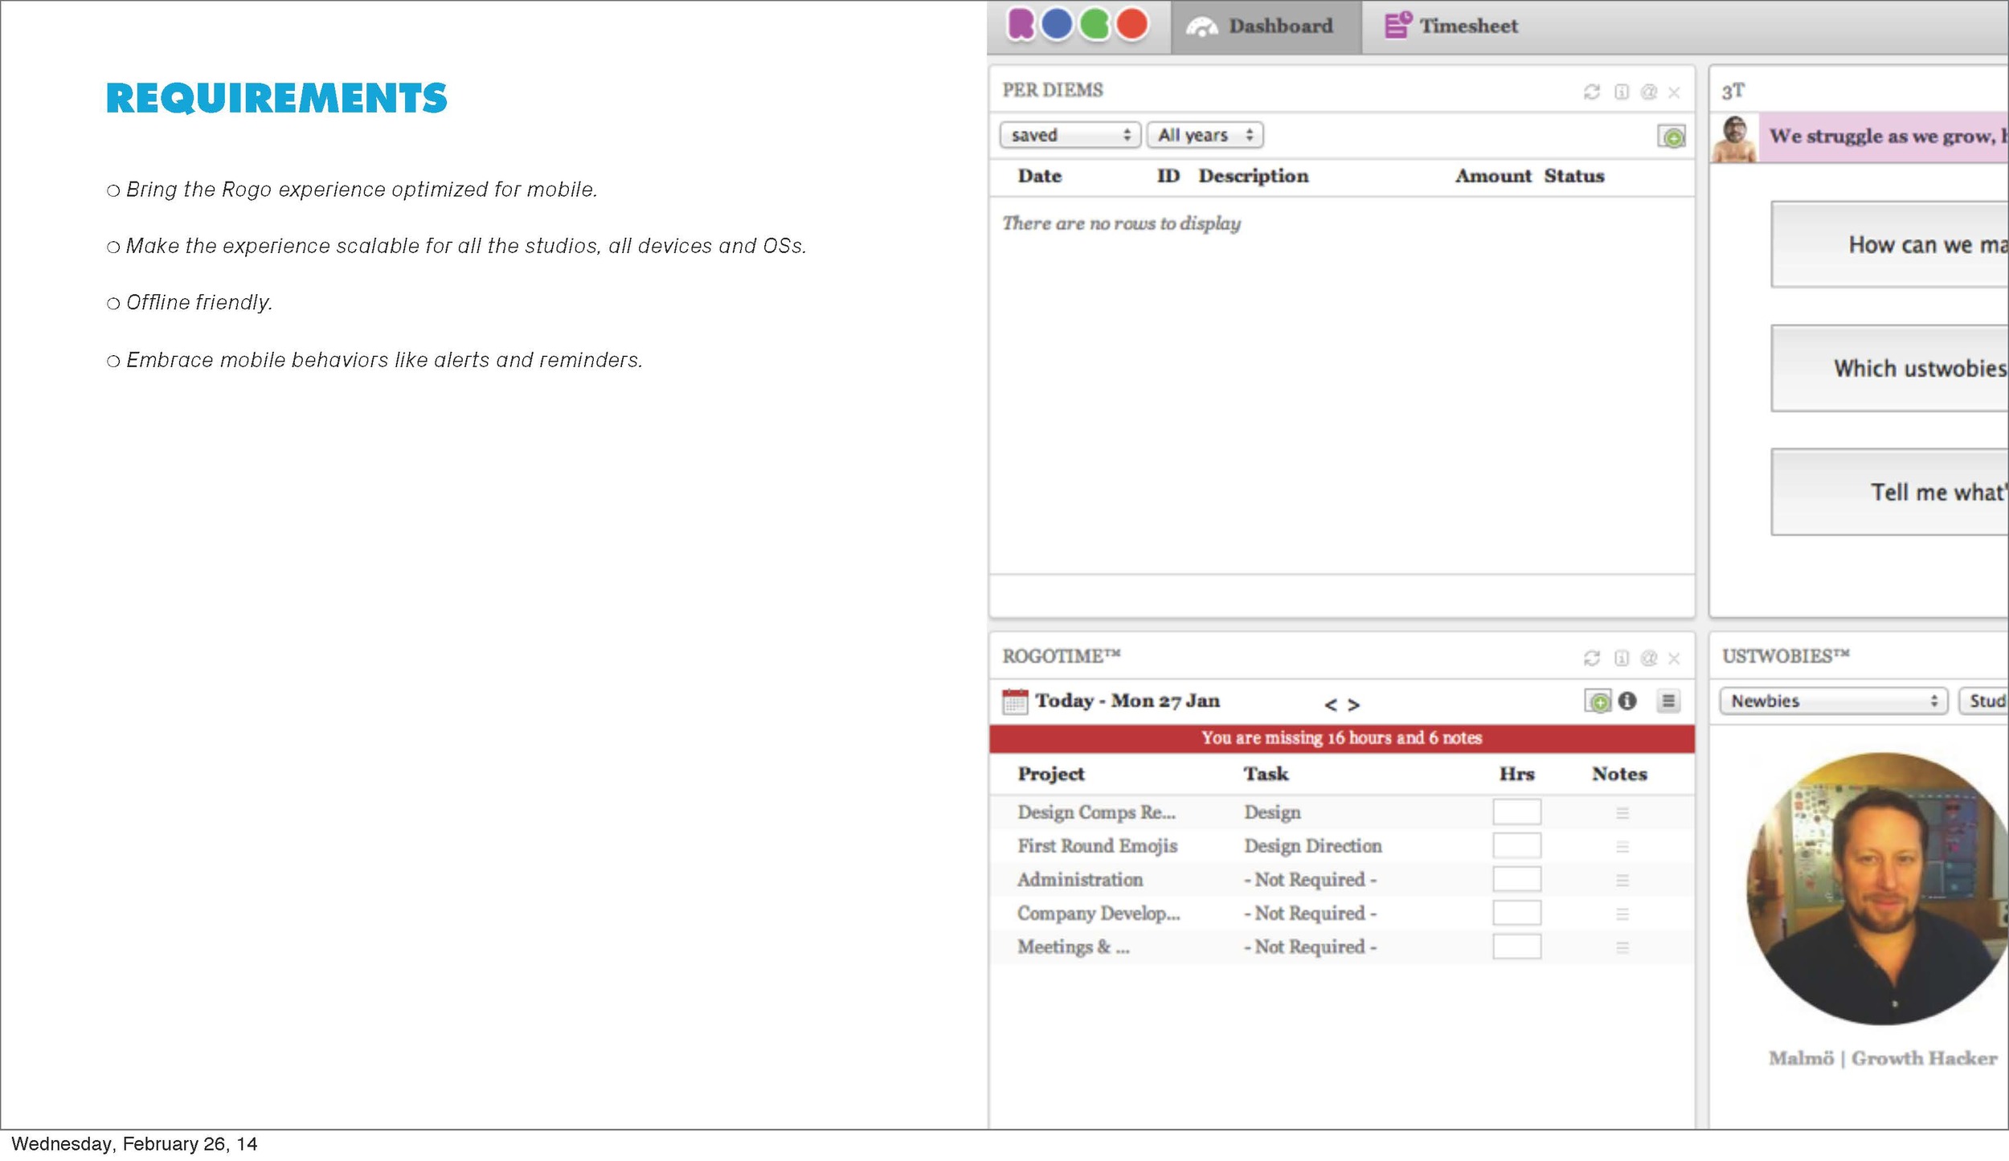Sort per diems by Amount column
Image resolution: width=2009 pixels, height=1161 pixels.
[1494, 176]
